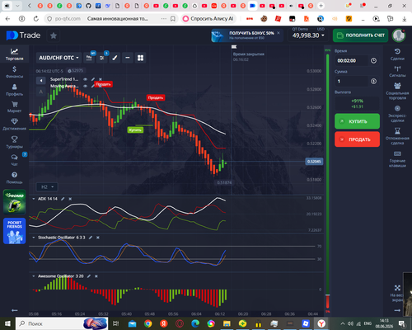The image size is (412, 330).
Task: Click the trade amount field showing 1
Action: tap(351, 81)
